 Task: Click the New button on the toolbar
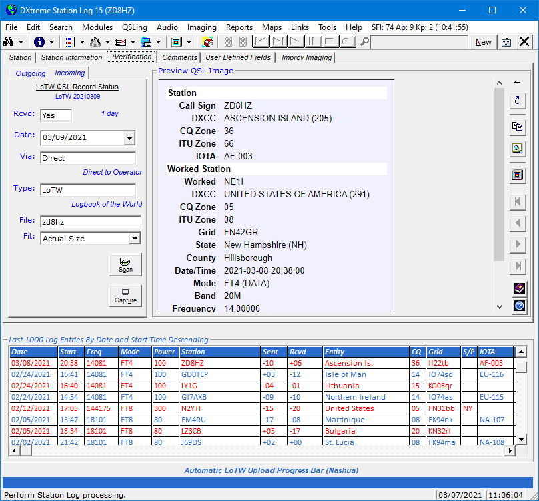[x=483, y=41]
